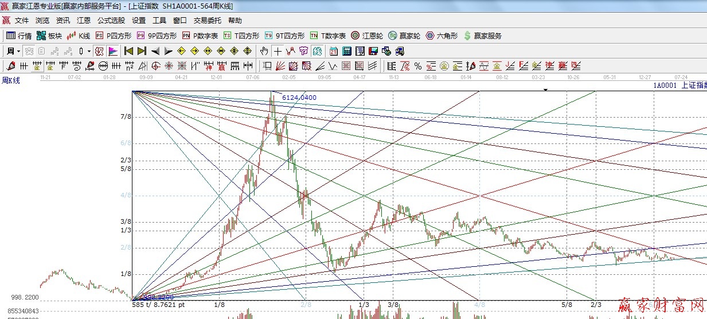Screen dimensions: 707x319
Task: Toggle the crosshair plus cursor button
Action: [x=278, y=51]
